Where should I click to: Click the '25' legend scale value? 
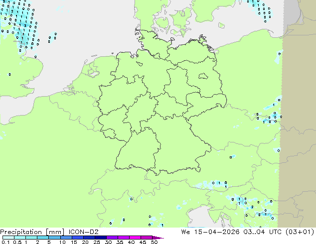[x=97, y=242]
